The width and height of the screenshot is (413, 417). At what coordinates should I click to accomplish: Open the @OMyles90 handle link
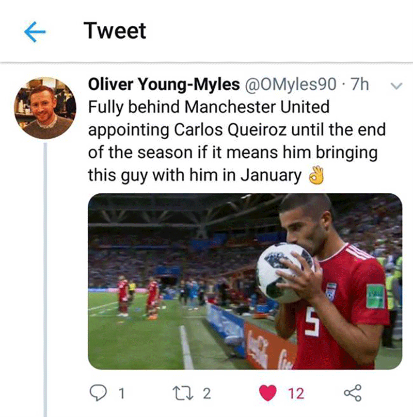click(x=291, y=85)
